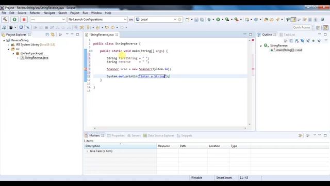This screenshot has width=330, height=186.
Task: Switch to the Snippets tab
Action: (185, 135)
